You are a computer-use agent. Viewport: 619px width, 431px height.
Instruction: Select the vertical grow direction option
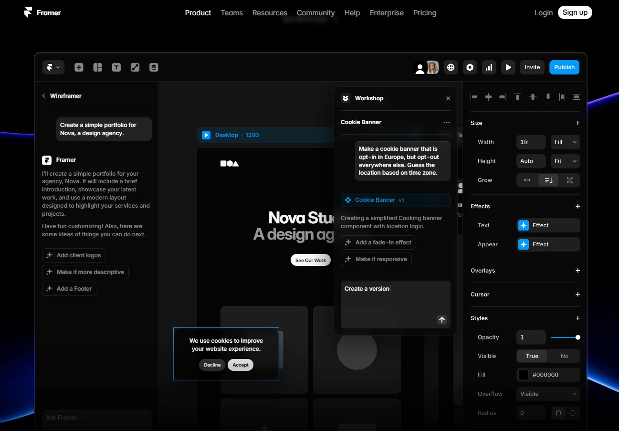point(548,180)
